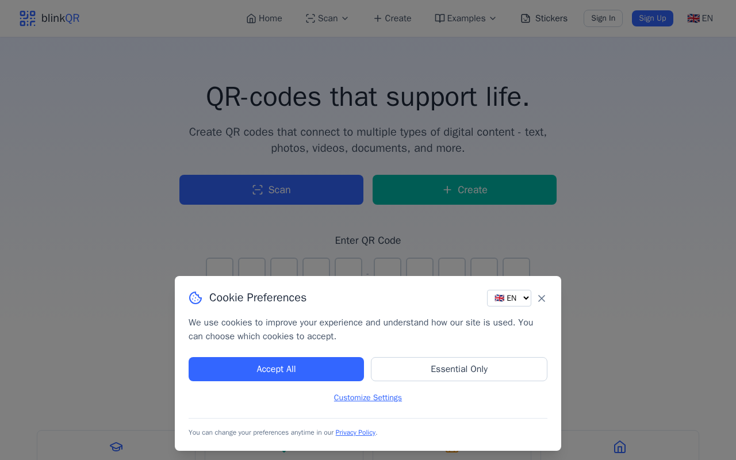Choose Essential Only cookies
The width and height of the screenshot is (736, 460).
tap(459, 369)
